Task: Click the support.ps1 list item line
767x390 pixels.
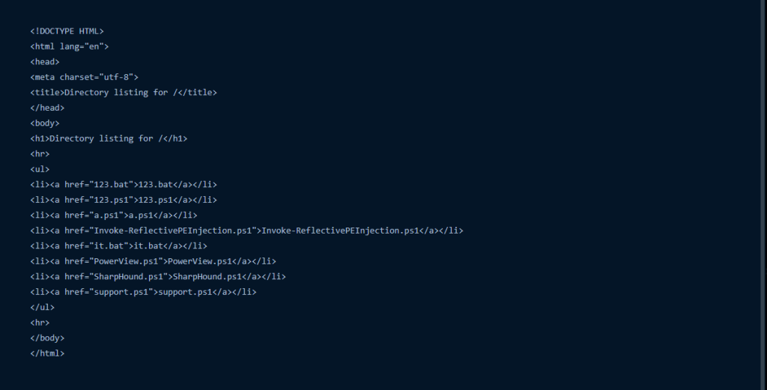Action: tap(143, 292)
